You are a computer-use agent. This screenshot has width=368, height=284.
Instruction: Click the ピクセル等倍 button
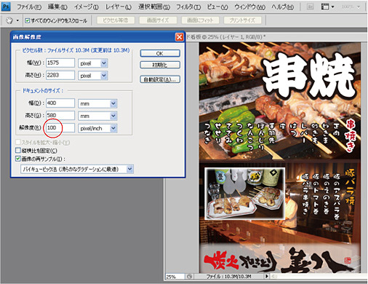click(x=116, y=20)
